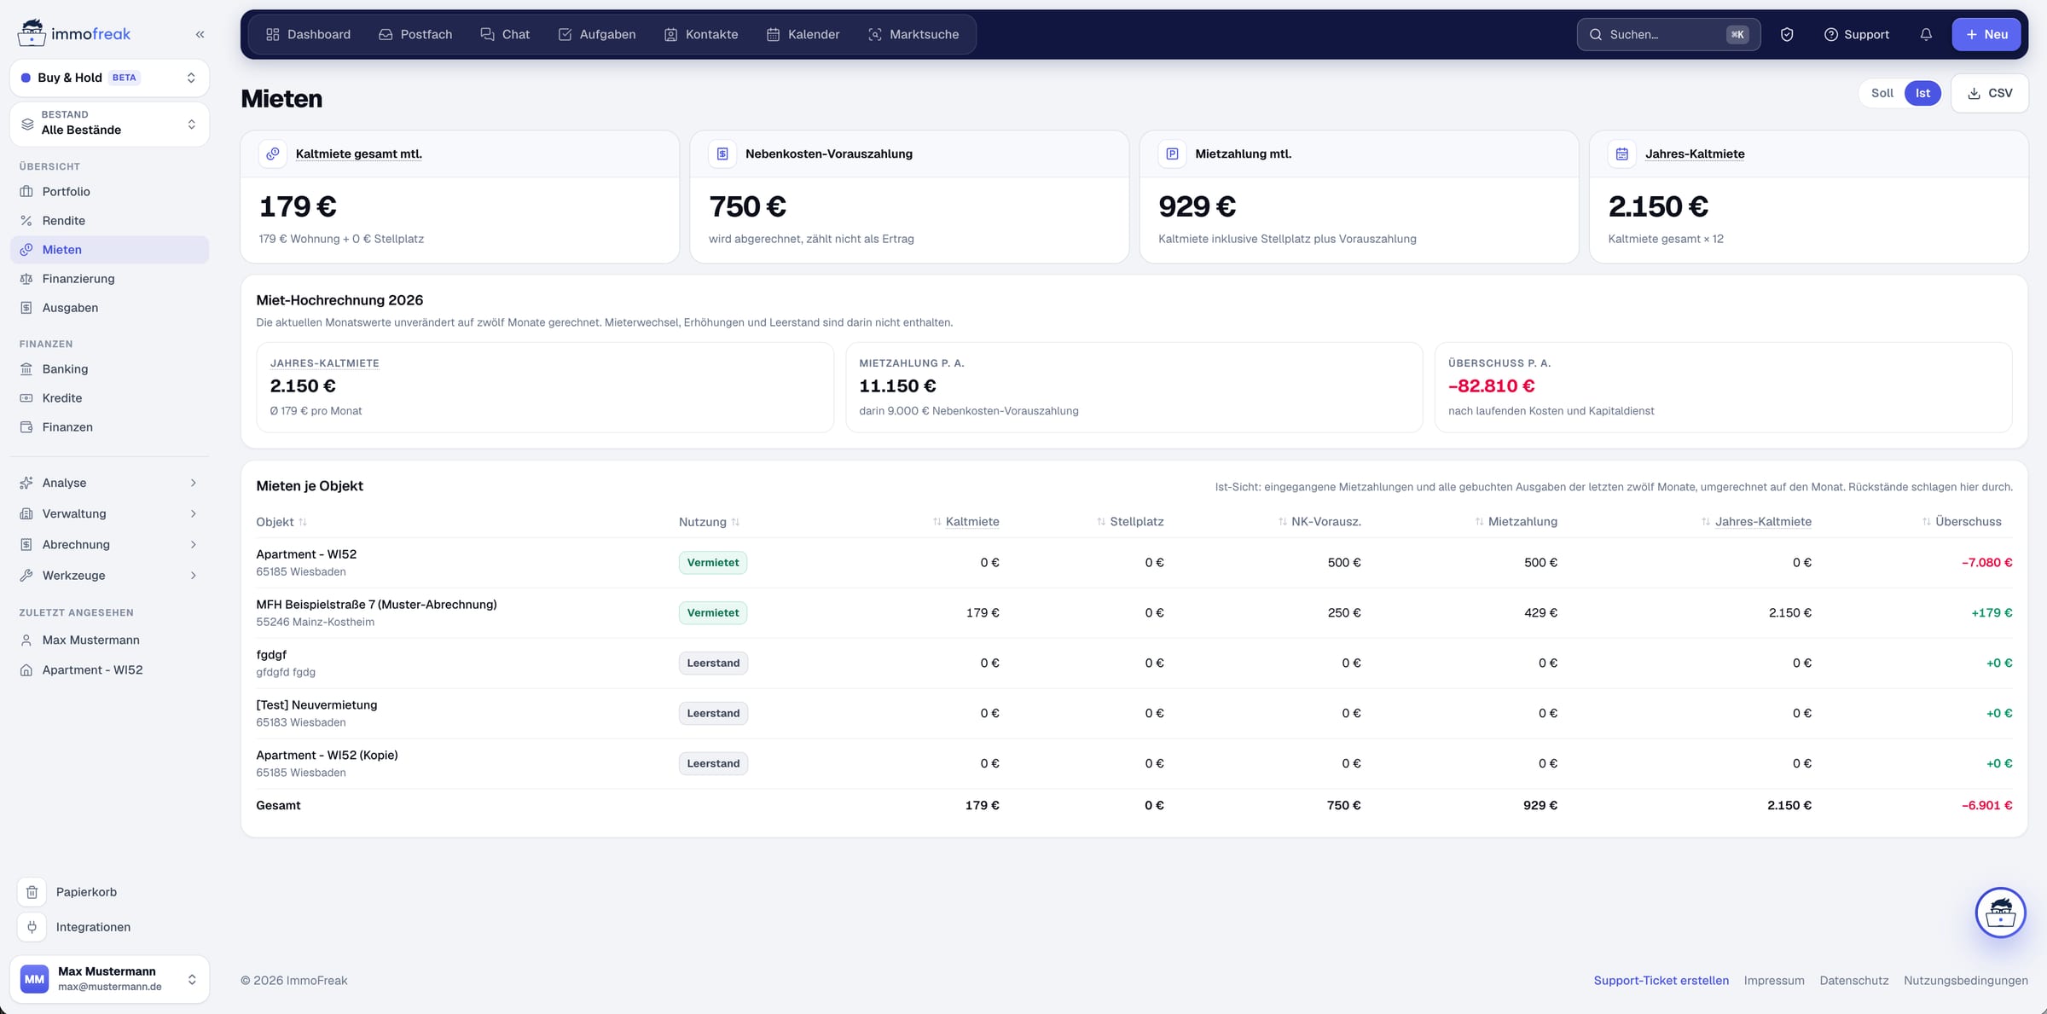This screenshot has width=2047, height=1014.
Task: Open Bestand Alle Bestände dropdown
Action: click(109, 125)
